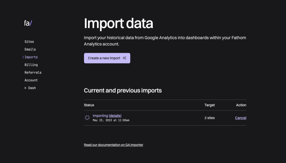Click the 'Import data' heading
This screenshot has width=286, height=163.
119,23
